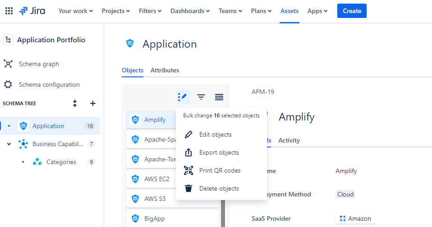Click the Application count badge 16
432x227 pixels.
click(90, 126)
